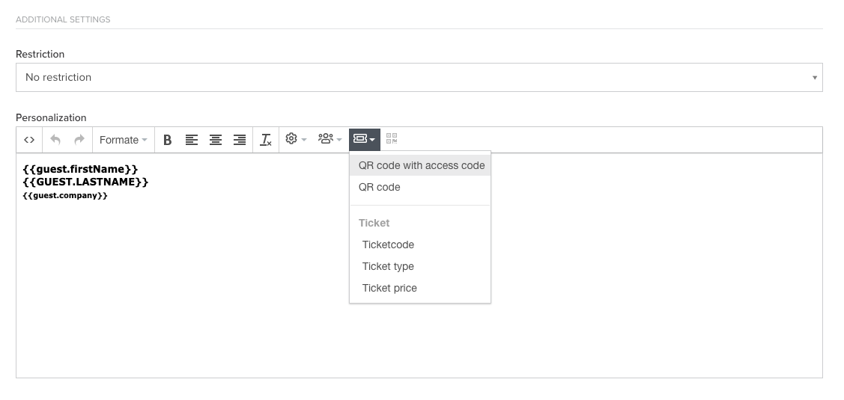Click the undo arrow in the toolbar
This screenshot has width=844, height=400.
(x=55, y=140)
